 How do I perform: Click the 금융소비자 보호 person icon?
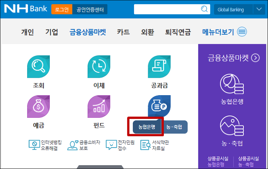(72, 145)
